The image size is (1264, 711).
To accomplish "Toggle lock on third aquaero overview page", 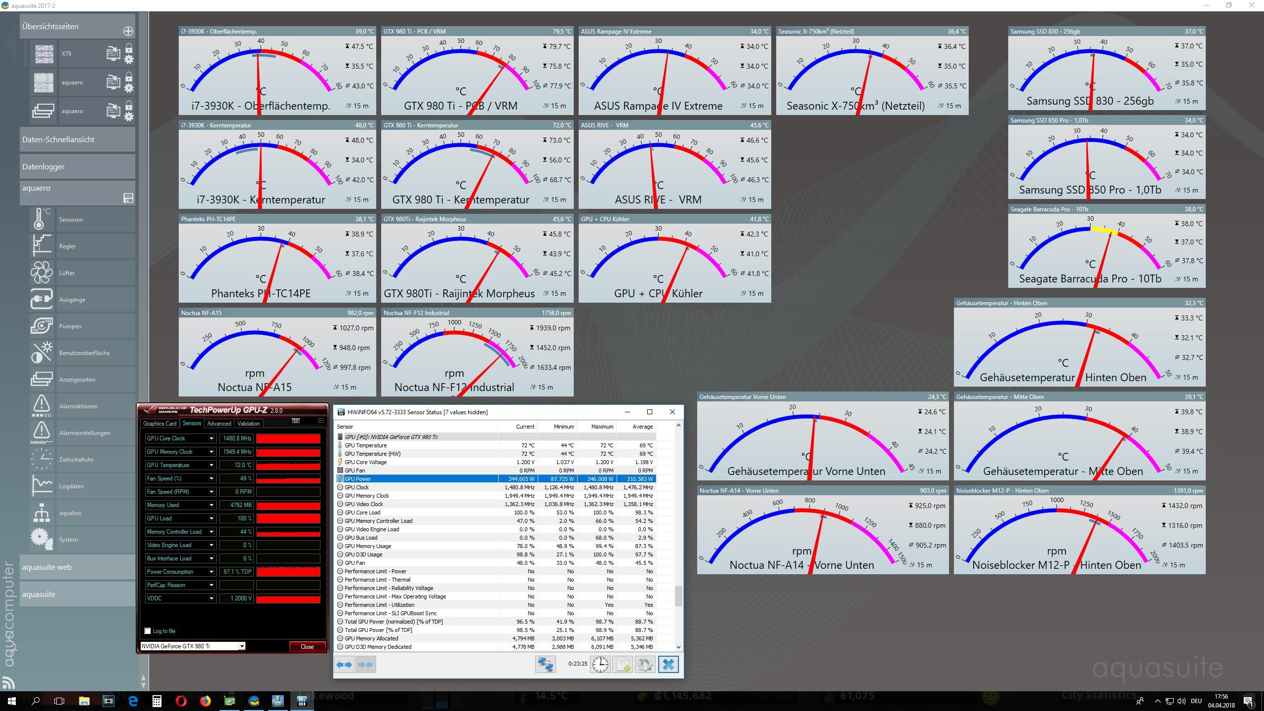I will tap(129, 106).
